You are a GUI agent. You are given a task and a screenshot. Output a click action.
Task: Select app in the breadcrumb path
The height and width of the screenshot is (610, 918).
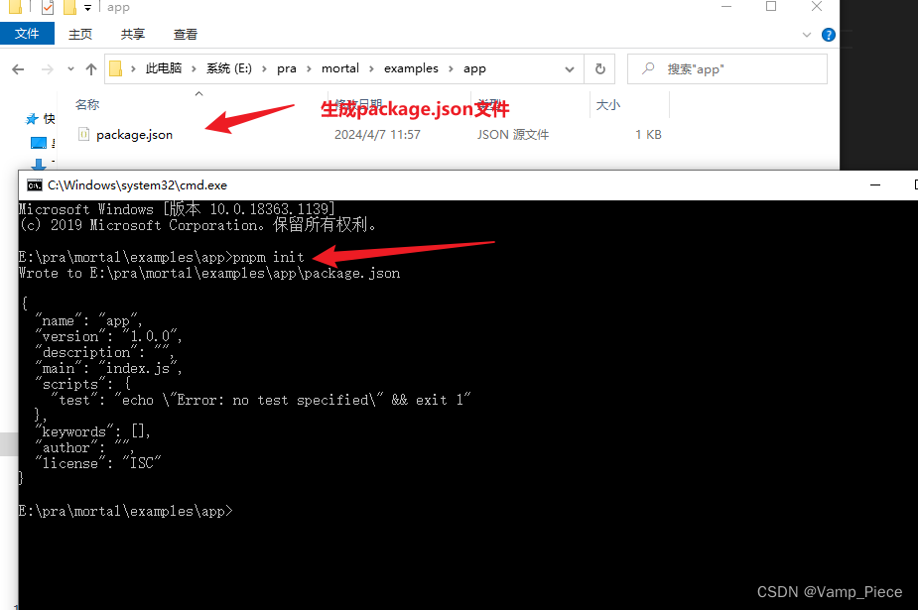[x=474, y=68]
